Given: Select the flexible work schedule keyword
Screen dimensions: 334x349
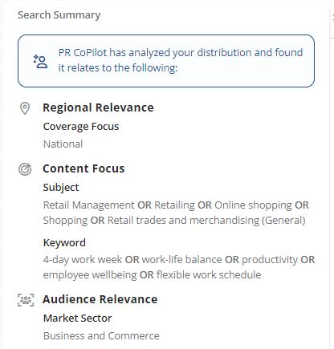Looking at the screenshot, I should pyautogui.click(x=209, y=275).
